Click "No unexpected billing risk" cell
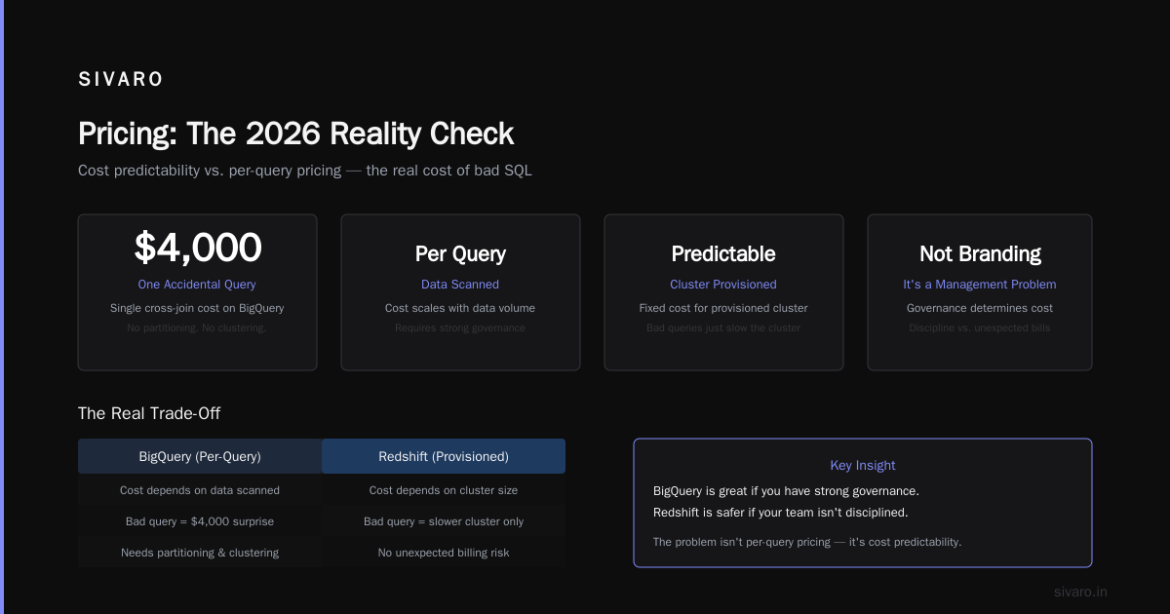 coord(444,553)
